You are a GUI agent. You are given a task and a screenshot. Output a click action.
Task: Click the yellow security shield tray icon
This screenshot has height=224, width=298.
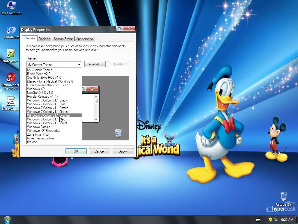pos(271,220)
